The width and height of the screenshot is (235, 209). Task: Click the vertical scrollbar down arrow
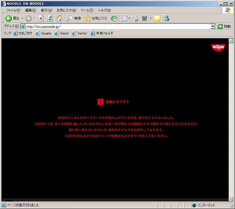pos(231,199)
